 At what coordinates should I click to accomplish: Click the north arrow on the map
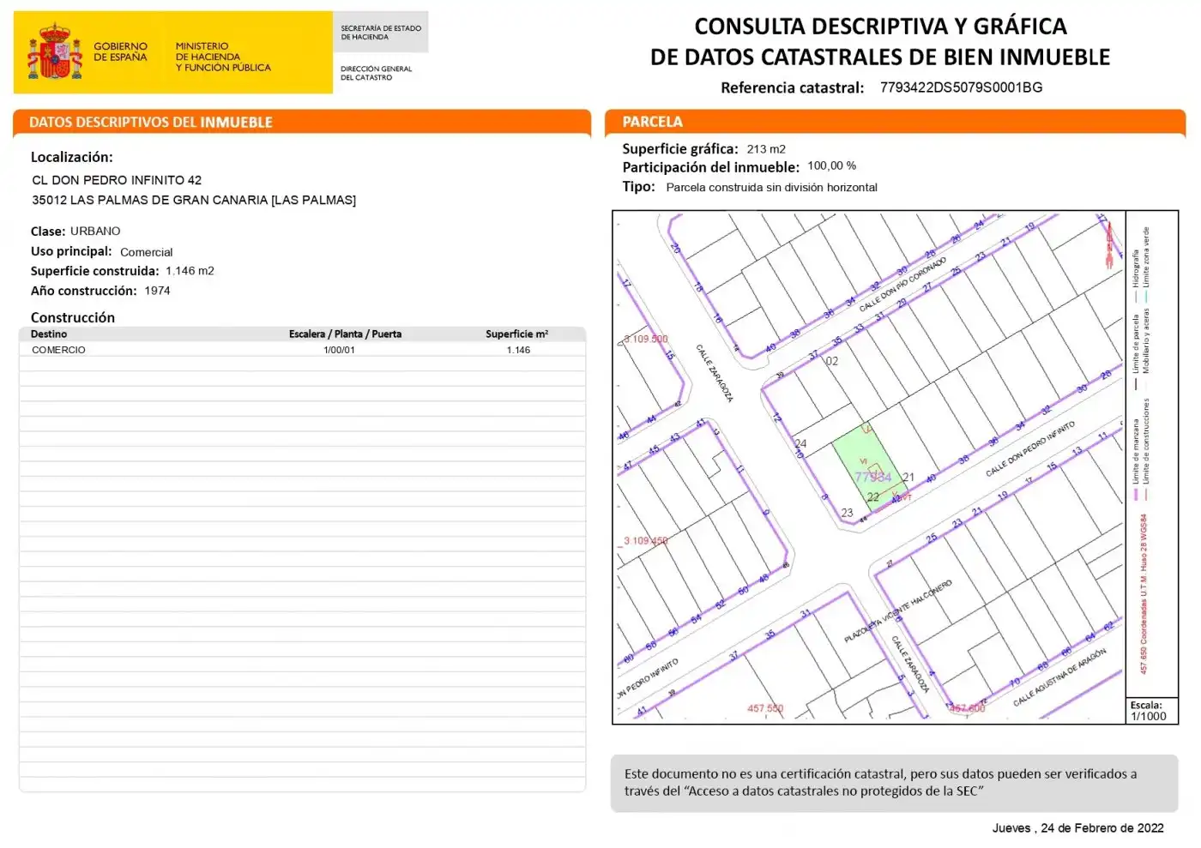(x=1108, y=244)
